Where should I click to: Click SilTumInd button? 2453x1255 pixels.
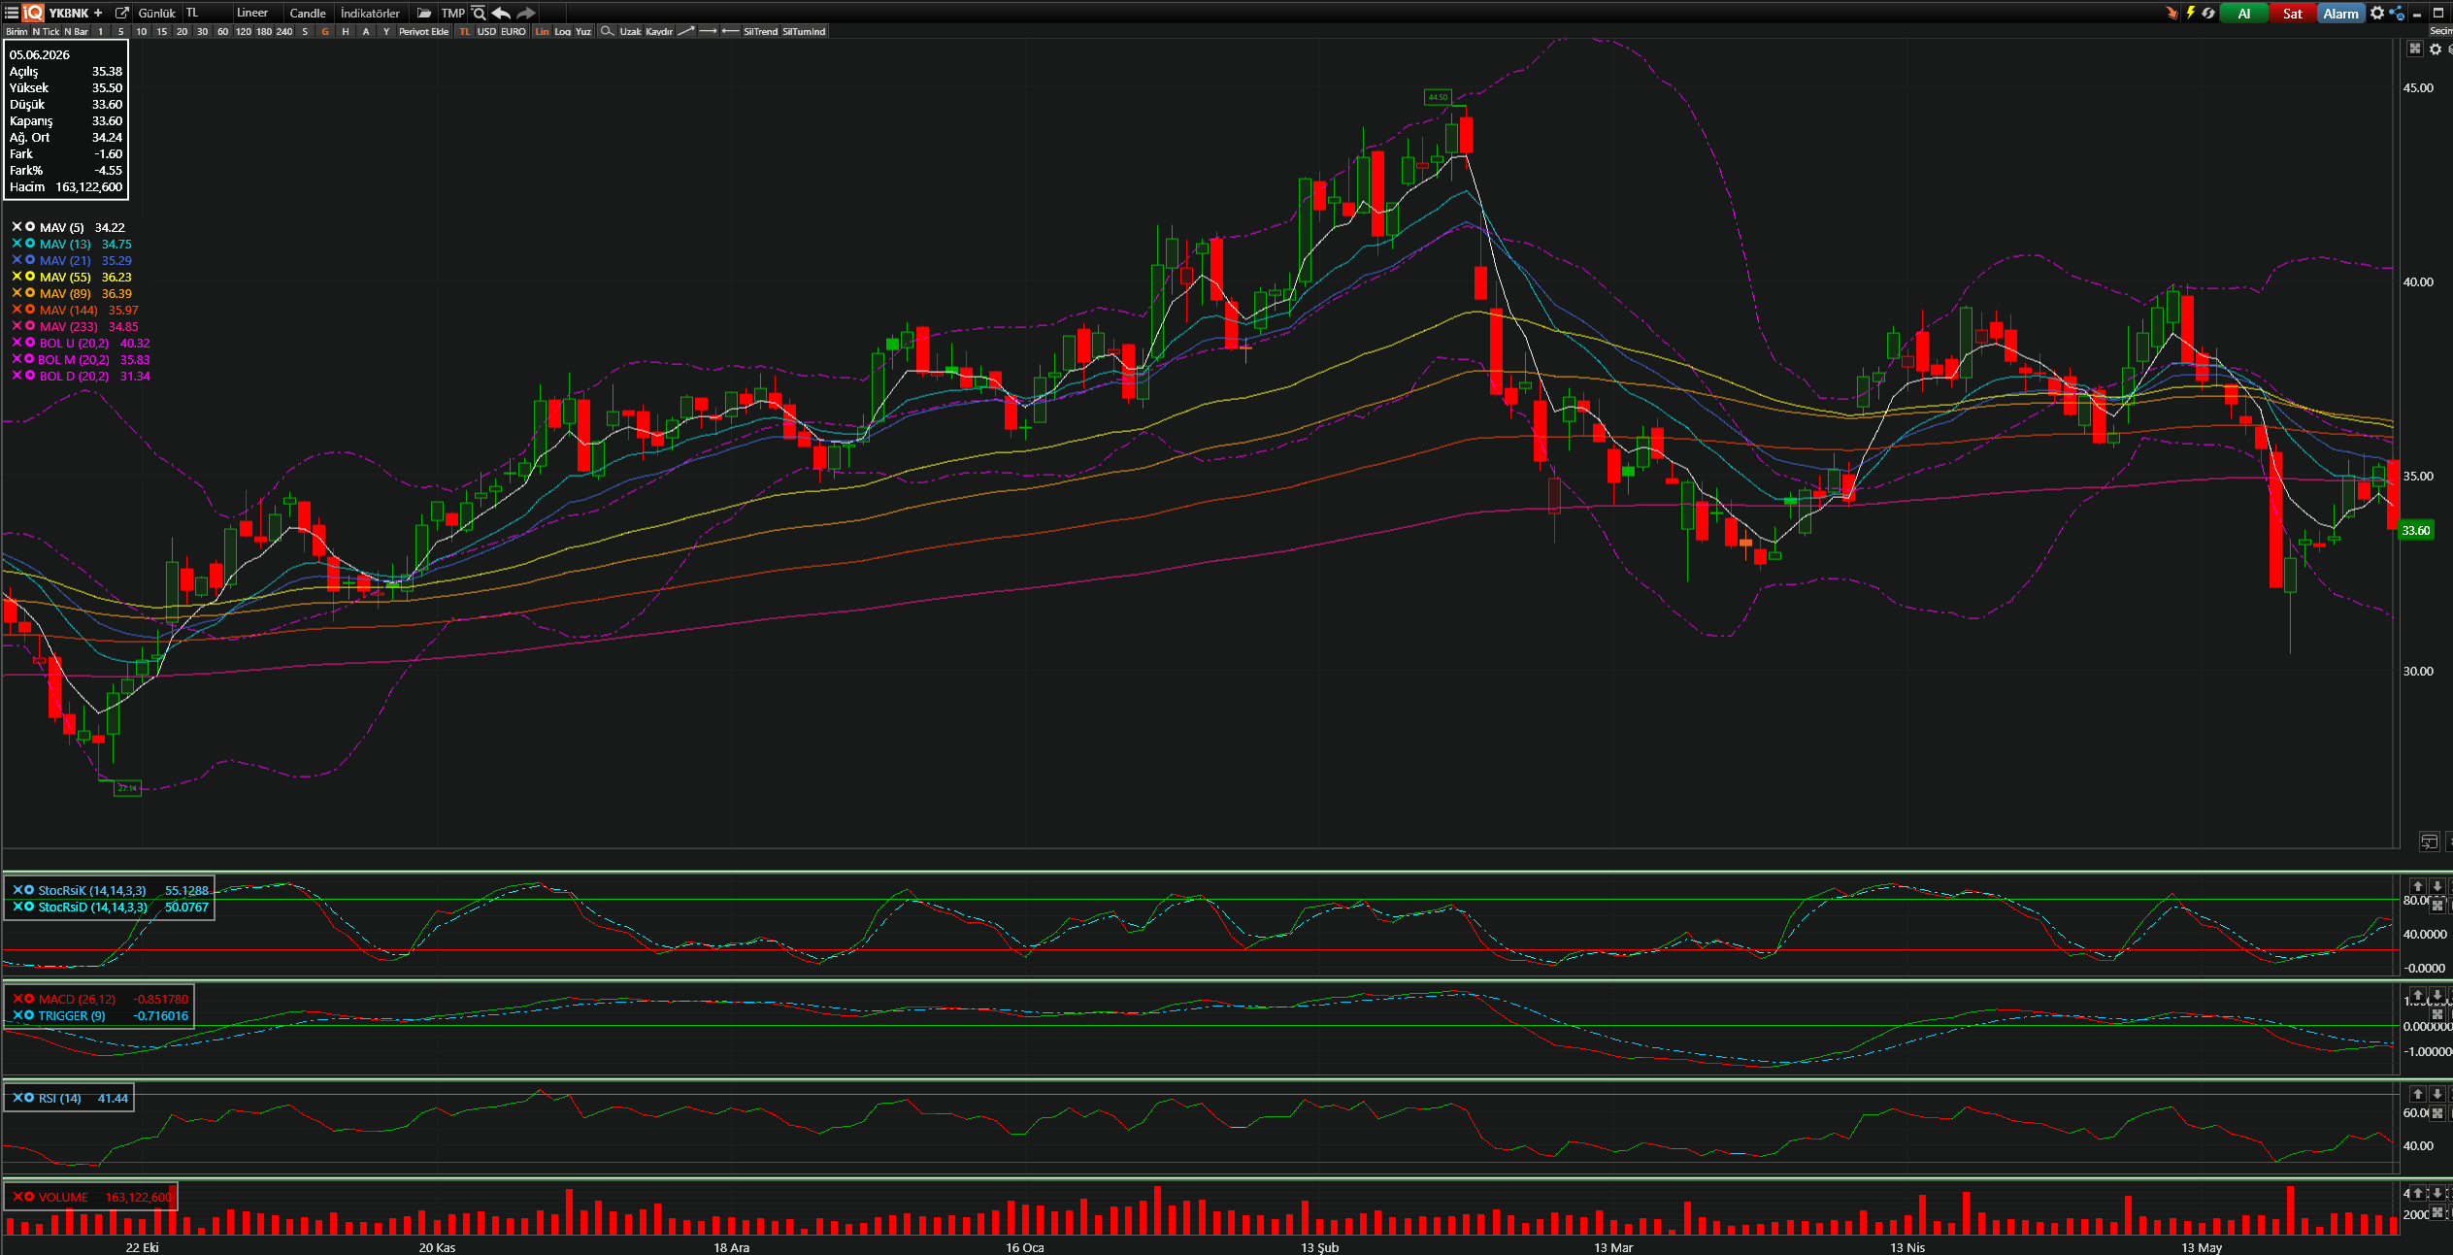804,31
